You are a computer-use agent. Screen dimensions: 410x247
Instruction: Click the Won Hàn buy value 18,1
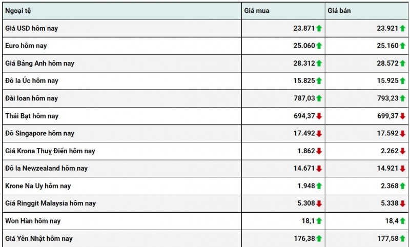tap(307, 221)
